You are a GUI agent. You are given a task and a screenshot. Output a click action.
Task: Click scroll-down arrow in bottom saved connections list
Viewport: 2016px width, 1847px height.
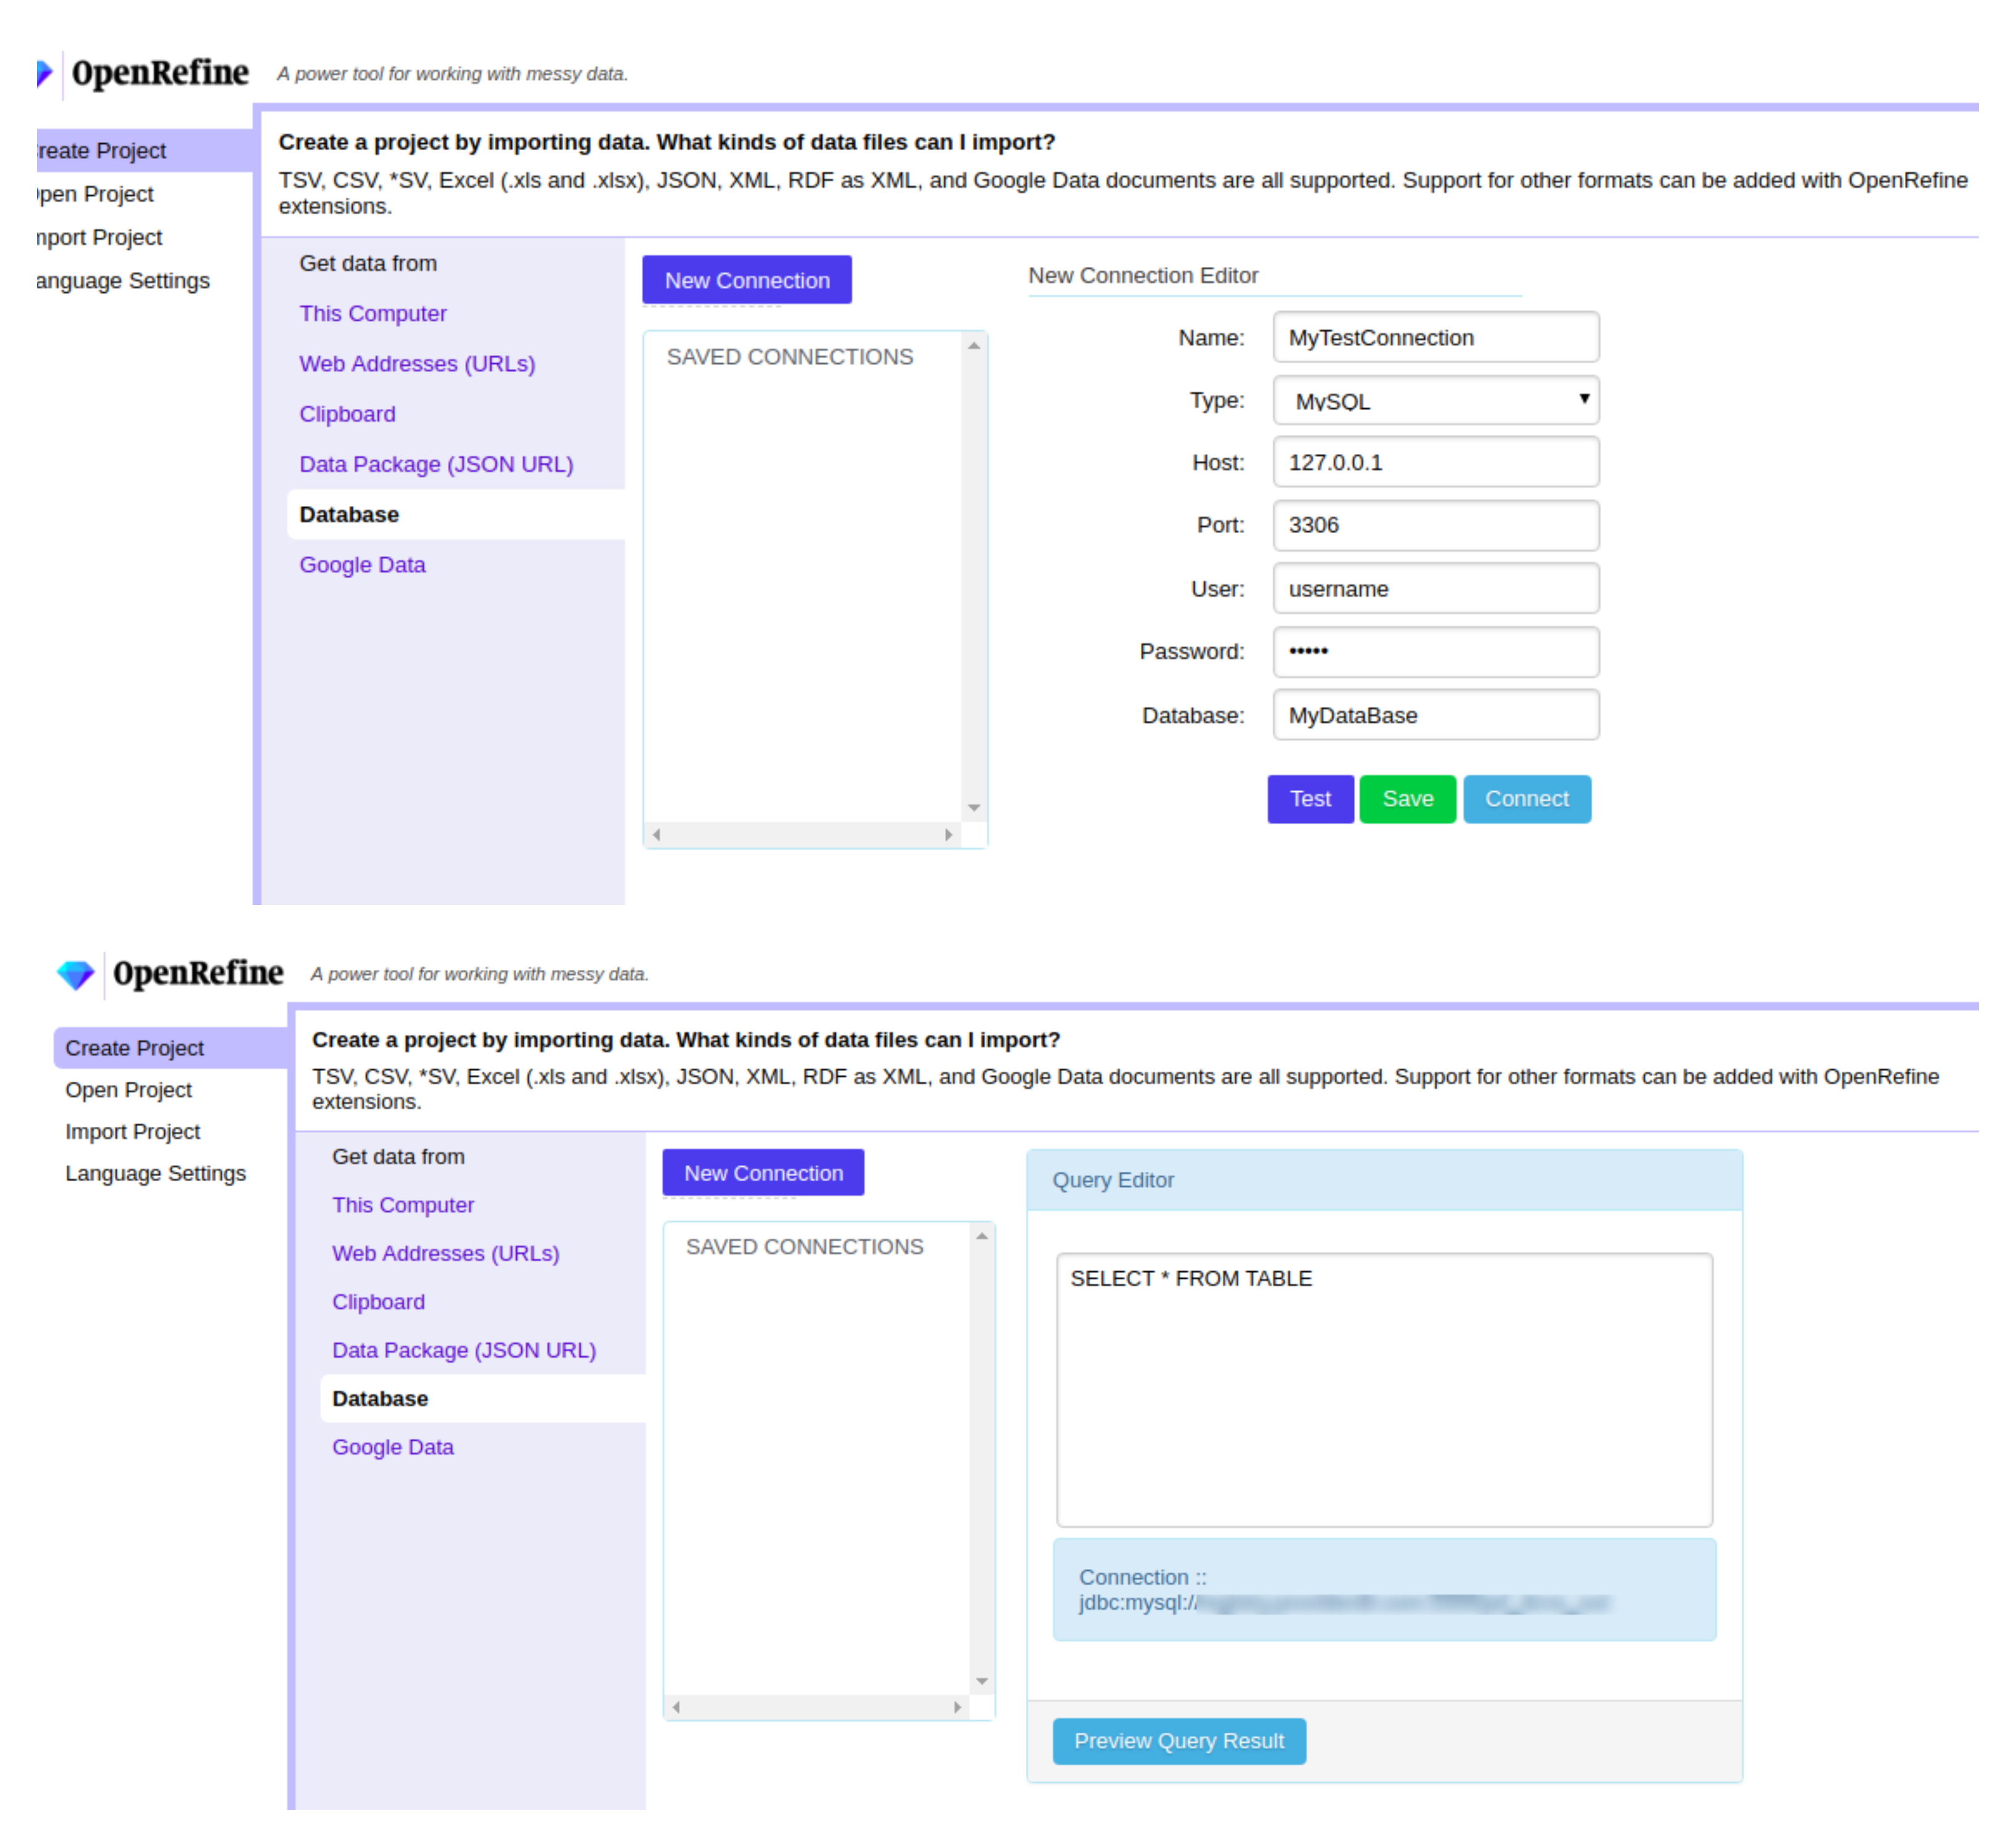click(x=982, y=1681)
